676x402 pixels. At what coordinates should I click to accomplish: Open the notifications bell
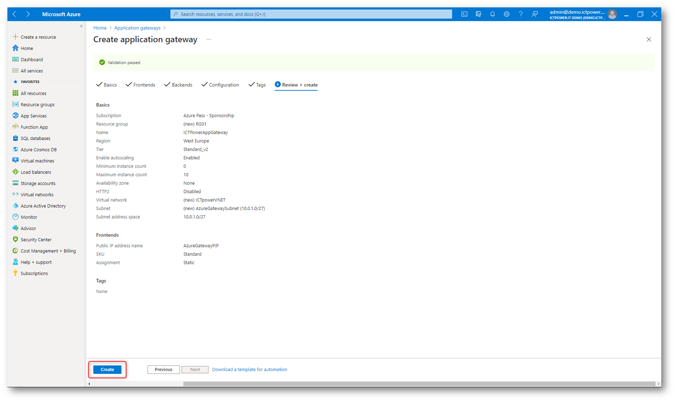pyautogui.click(x=492, y=14)
